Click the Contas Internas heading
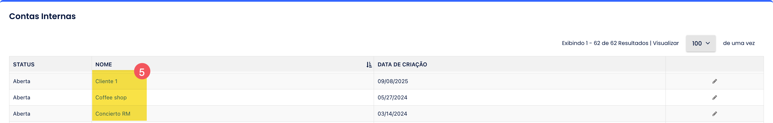This screenshot has width=773, height=123. coord(42,16)
